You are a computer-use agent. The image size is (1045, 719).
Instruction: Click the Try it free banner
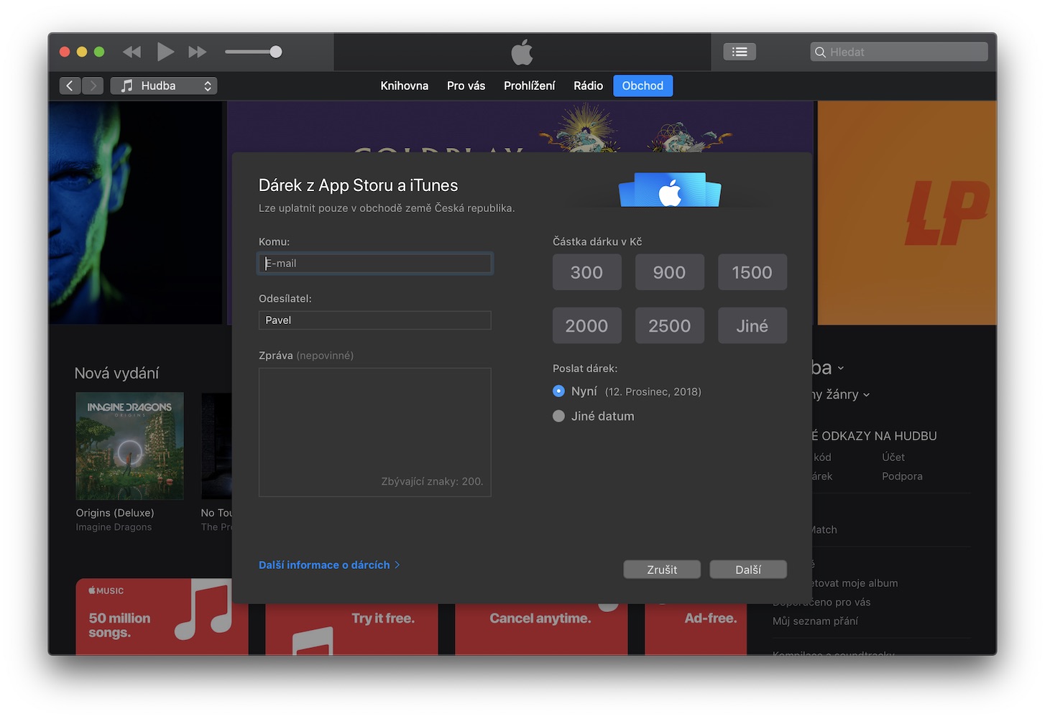click(351, 629)
